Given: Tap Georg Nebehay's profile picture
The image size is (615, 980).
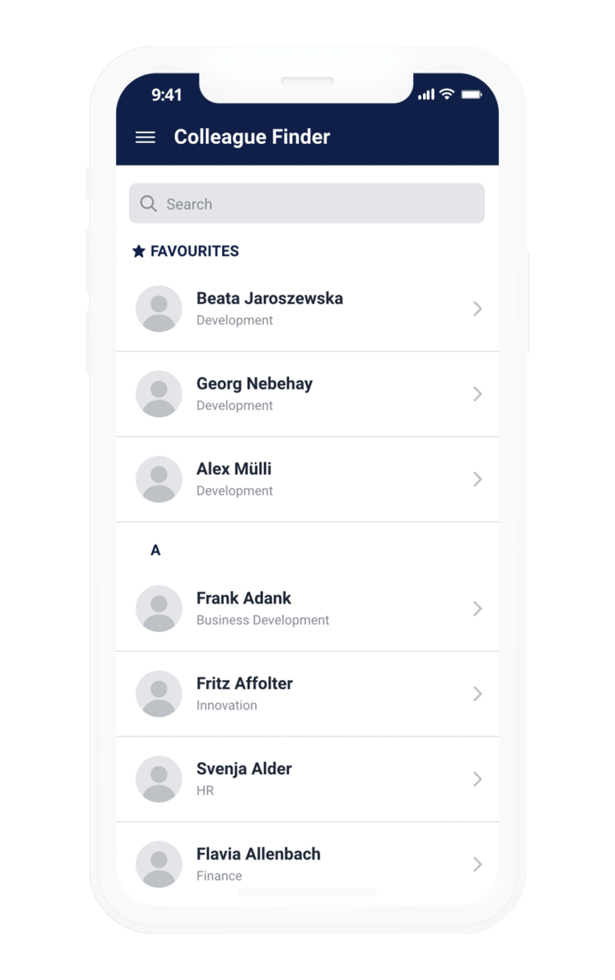Looking at the screenshot, I should (x=159, y=394).
